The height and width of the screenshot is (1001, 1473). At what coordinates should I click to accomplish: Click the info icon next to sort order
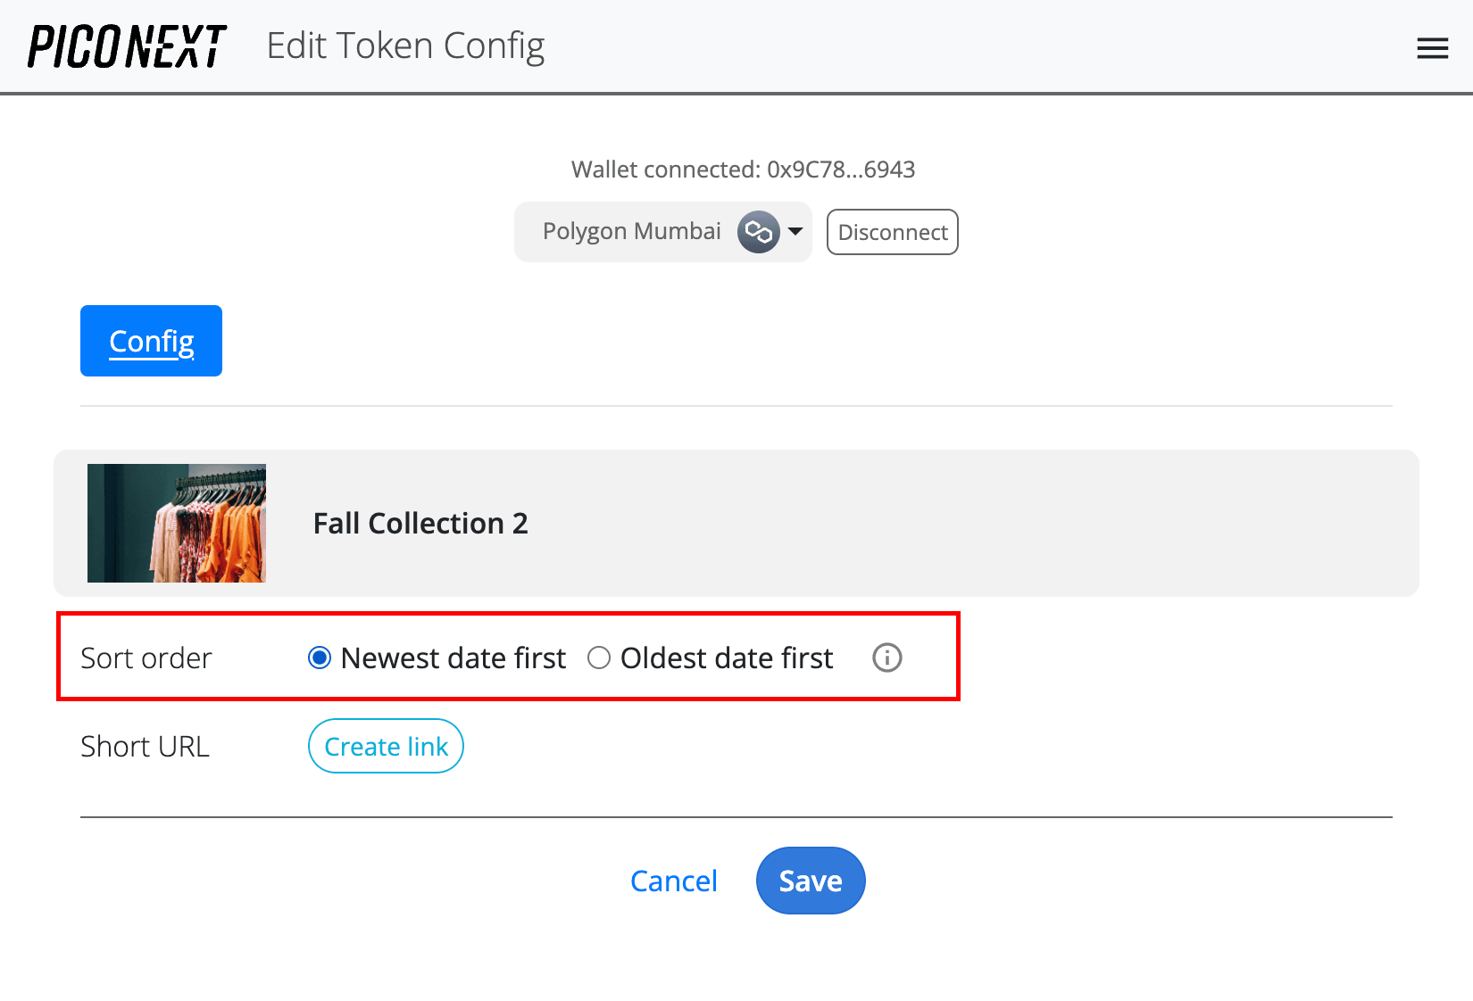coord(886,658)
